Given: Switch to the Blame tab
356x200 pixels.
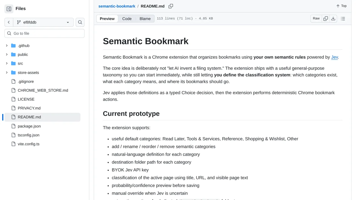Looking at the screenshot, I should tap(145, 19).
